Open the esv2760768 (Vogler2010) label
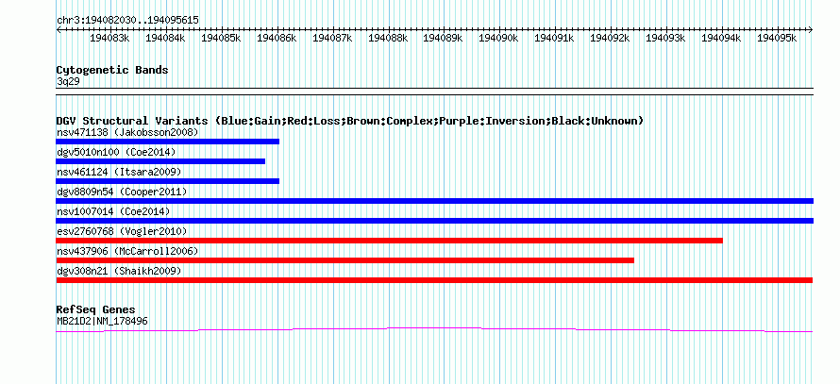 click(122, 231)
